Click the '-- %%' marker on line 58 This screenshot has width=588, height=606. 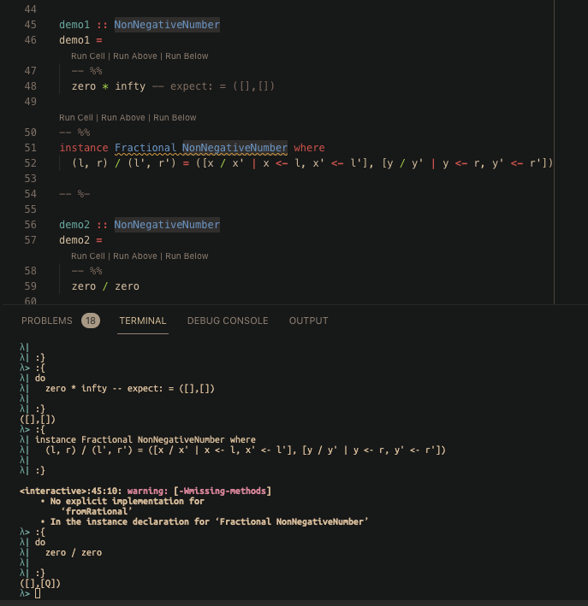click(x=86, y=271)
